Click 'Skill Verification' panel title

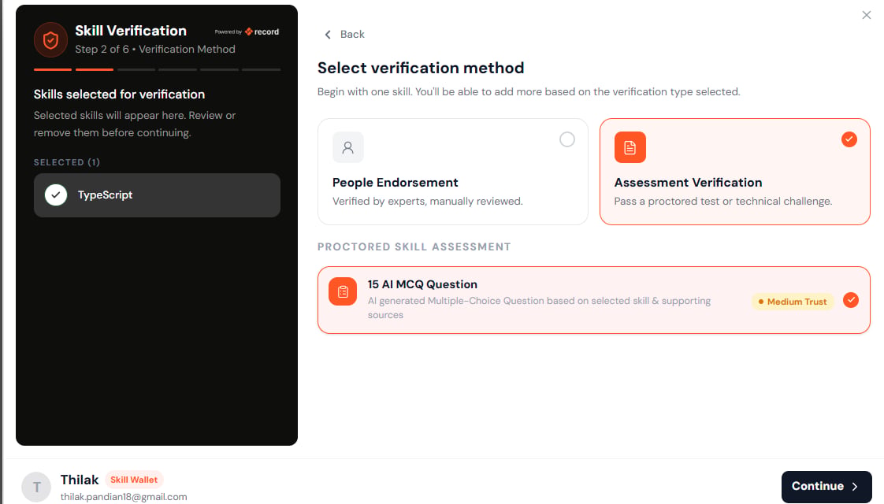[131, 31]
